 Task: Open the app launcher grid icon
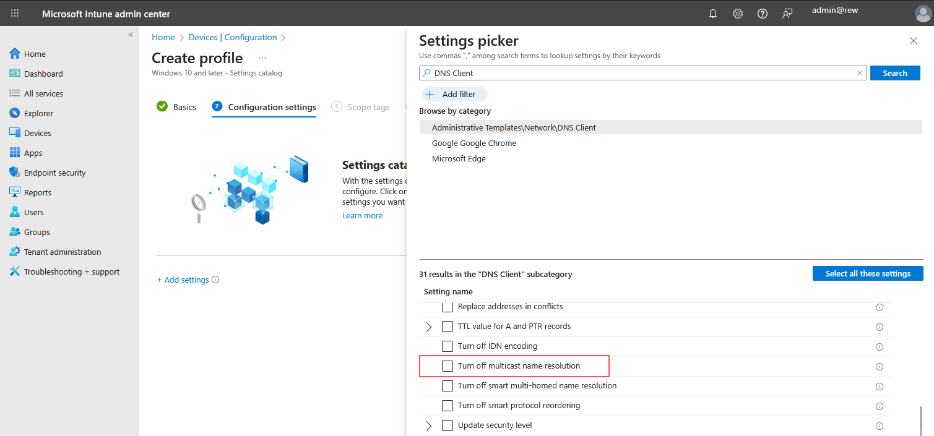pos(15,13)
